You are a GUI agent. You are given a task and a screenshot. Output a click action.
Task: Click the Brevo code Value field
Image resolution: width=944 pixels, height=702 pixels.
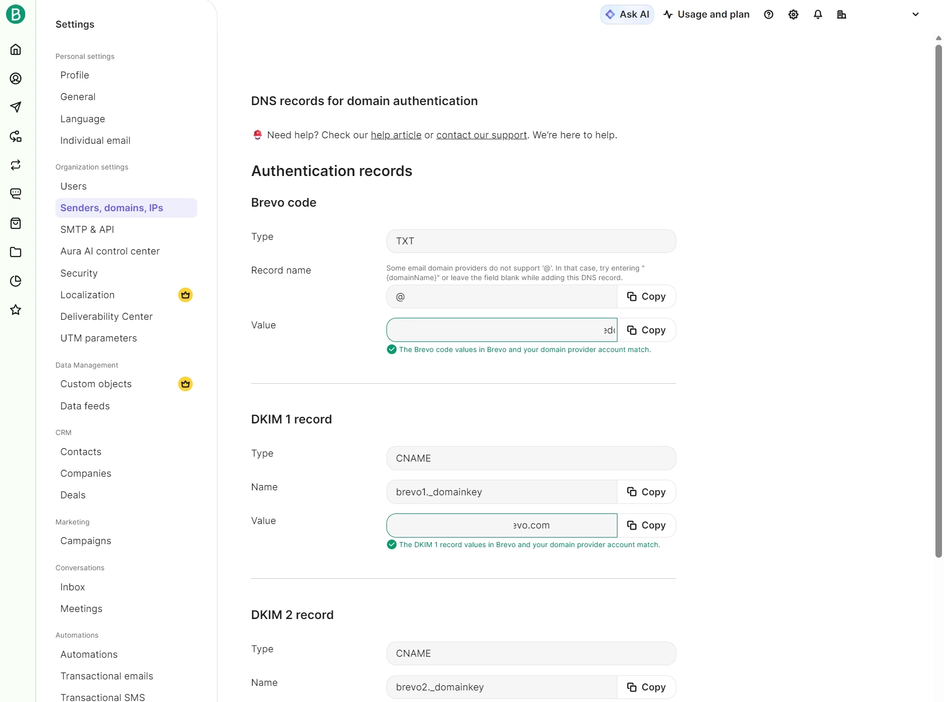502,330
